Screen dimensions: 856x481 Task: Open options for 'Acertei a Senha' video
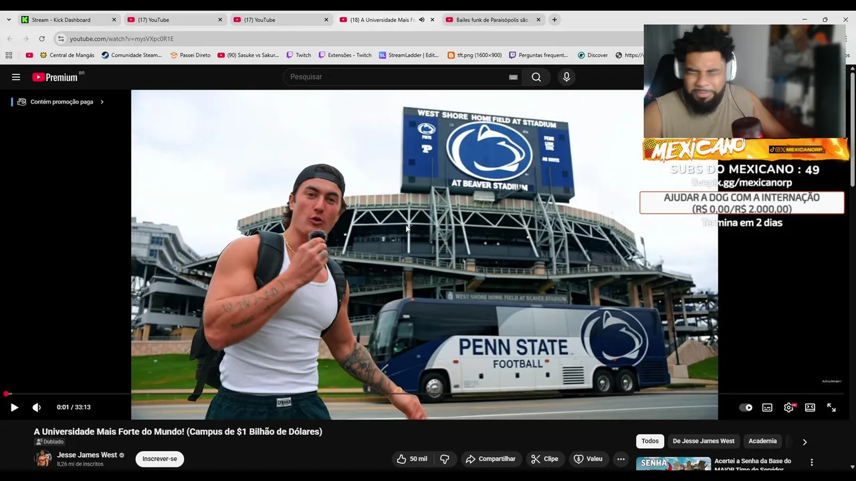pos(812,462)
